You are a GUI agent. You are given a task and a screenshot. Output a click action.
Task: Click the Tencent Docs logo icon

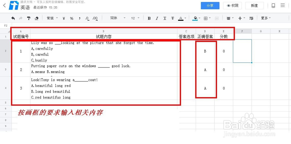coord(14,6)
